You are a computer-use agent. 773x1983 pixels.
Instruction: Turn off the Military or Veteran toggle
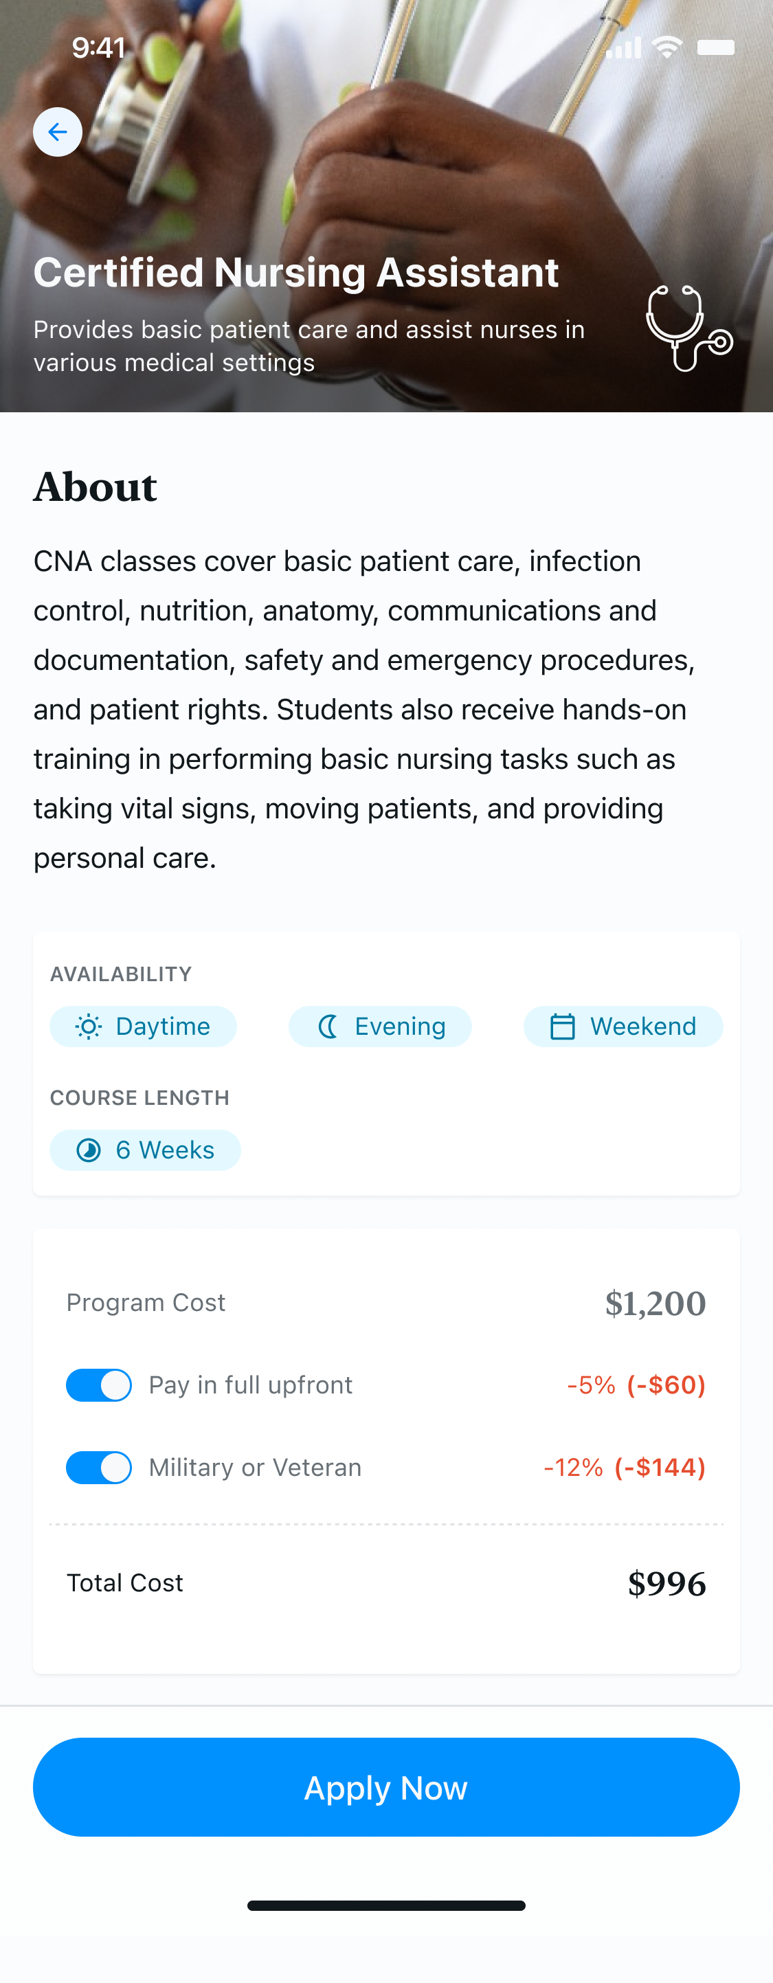click(98, 1467)
